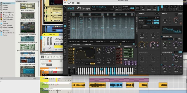Click the camera snapshot icon in plugin window

pyautogui.click(x=78, y=3)
